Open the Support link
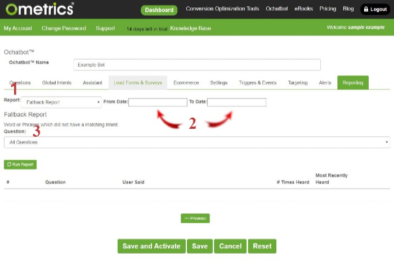The image size is (394, 261). point(105,28)
